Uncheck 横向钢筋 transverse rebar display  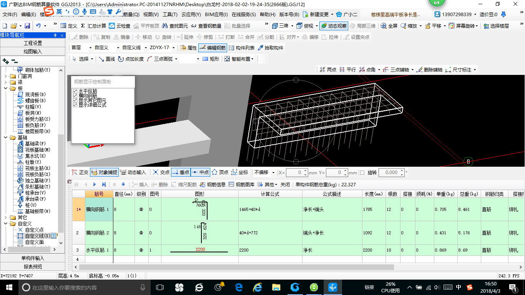click(75, 96)
